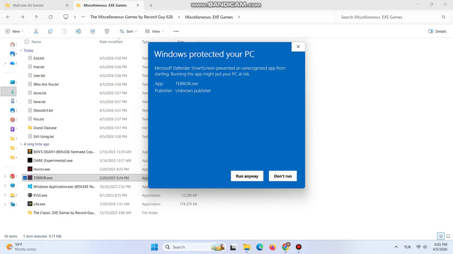
Task: Open the Windows Start menu
Action: click(x=155, y=247)
